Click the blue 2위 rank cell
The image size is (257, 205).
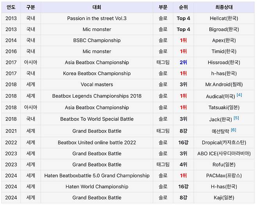coord(183,62)
